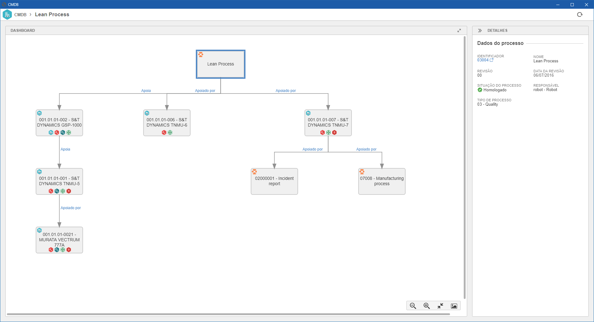Click the fit-to-screen collapse arrows icon
This screenshot has width=594, height=322.
point(440,306)
